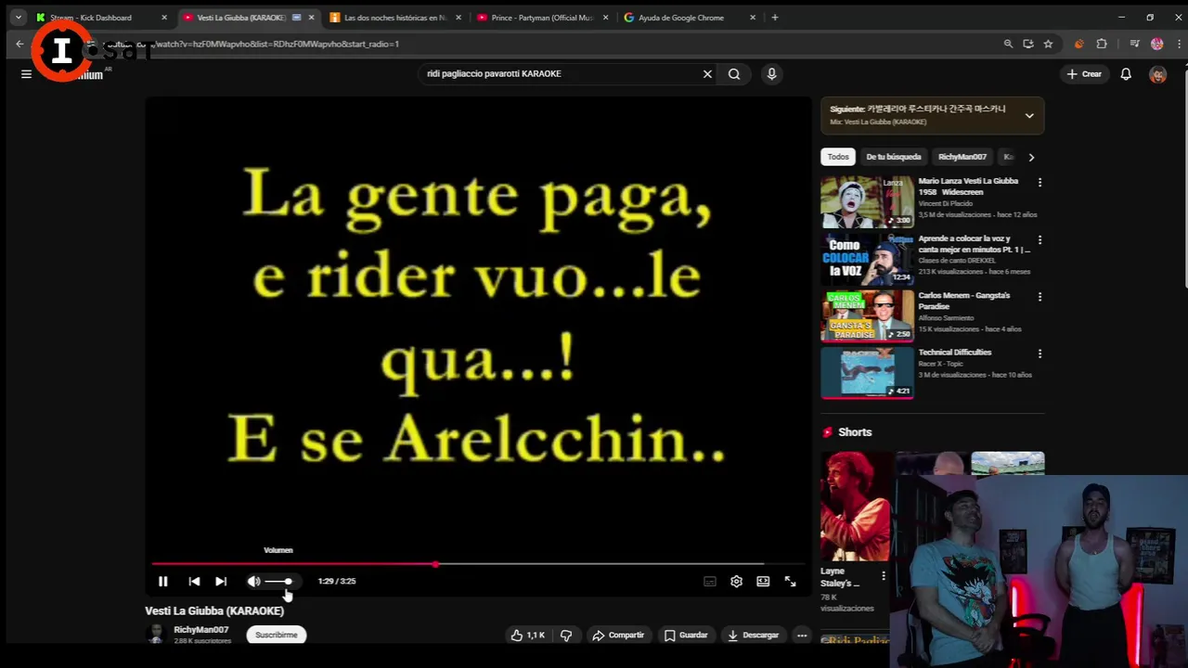1188x668 pixels.
Task: Open a new browser tab with plus
Action: tap(775, 18)
